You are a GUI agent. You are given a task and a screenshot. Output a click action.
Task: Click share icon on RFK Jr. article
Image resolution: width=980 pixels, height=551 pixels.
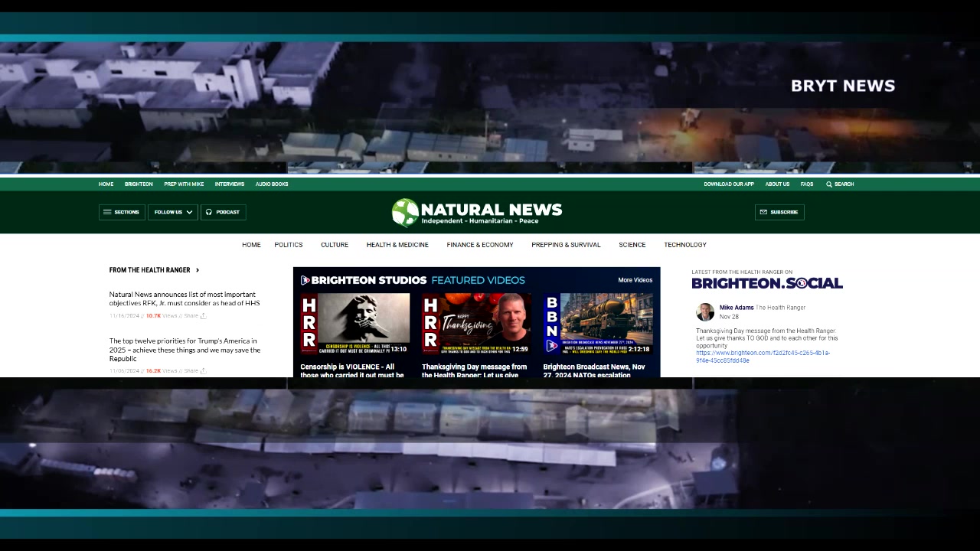[203, 316]
